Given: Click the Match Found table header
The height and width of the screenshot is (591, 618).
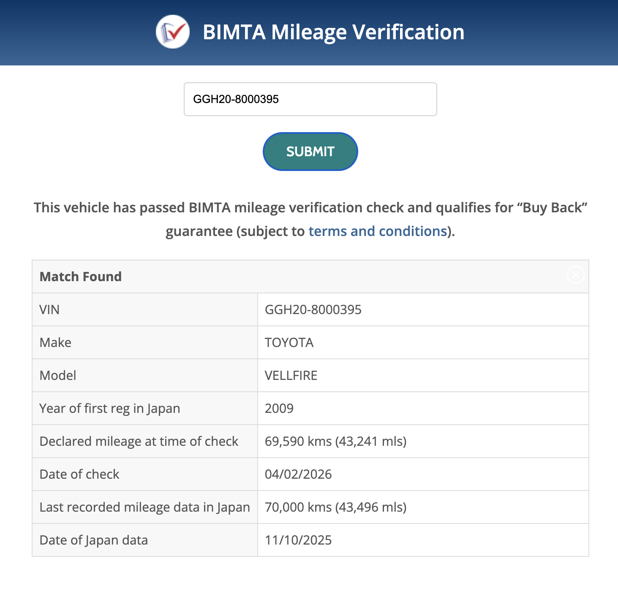Looking at the screenshot, I should click(x=81, y=277).
